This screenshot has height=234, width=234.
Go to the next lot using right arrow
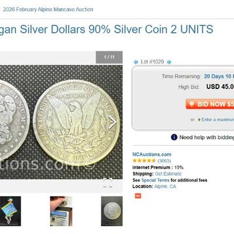tap(169, 62)
